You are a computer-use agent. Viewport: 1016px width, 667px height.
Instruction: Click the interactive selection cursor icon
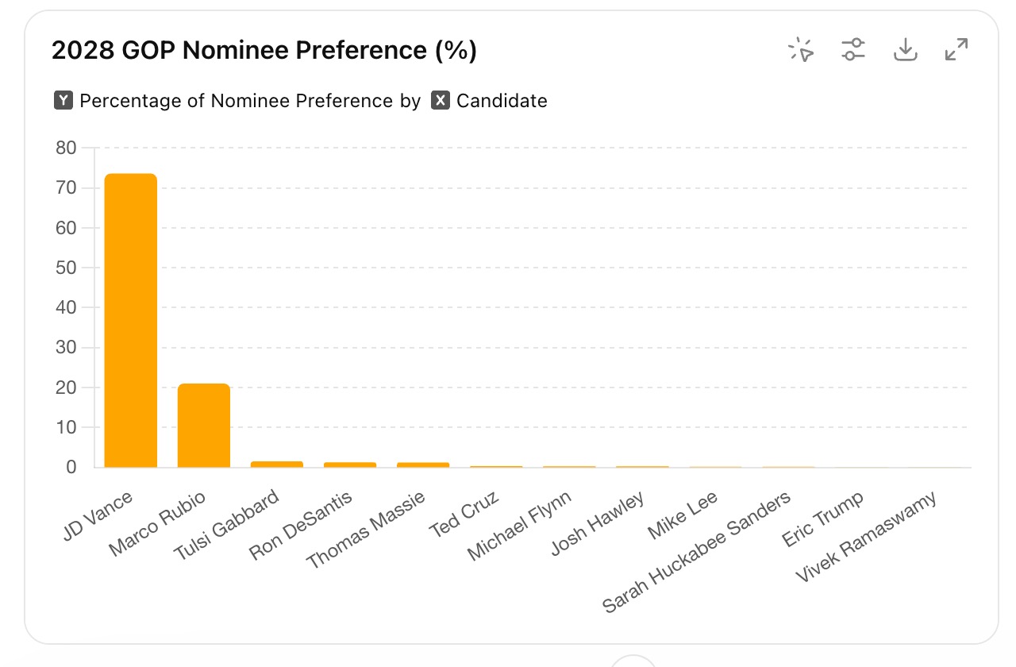click(802, 51)
